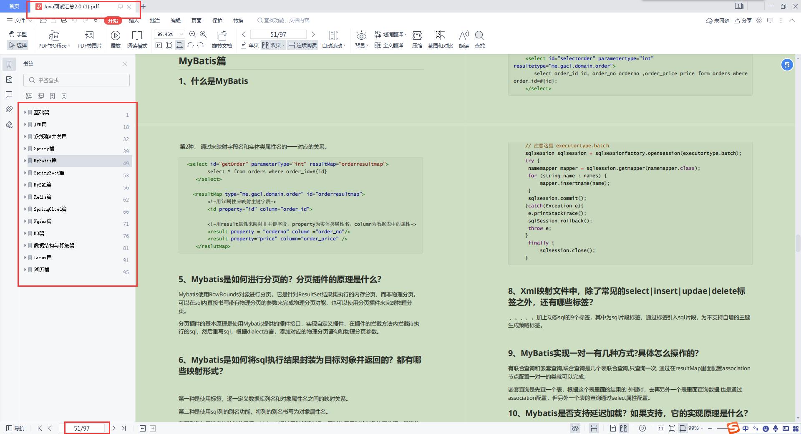The height and width of the screenshot is (434, 801).
Task: Expand the SpringBoot篇 bookmark
Action: point(25,173)
